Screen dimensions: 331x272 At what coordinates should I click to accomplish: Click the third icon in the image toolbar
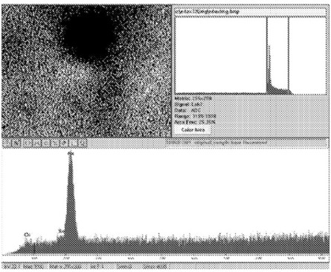click(27, 143)
